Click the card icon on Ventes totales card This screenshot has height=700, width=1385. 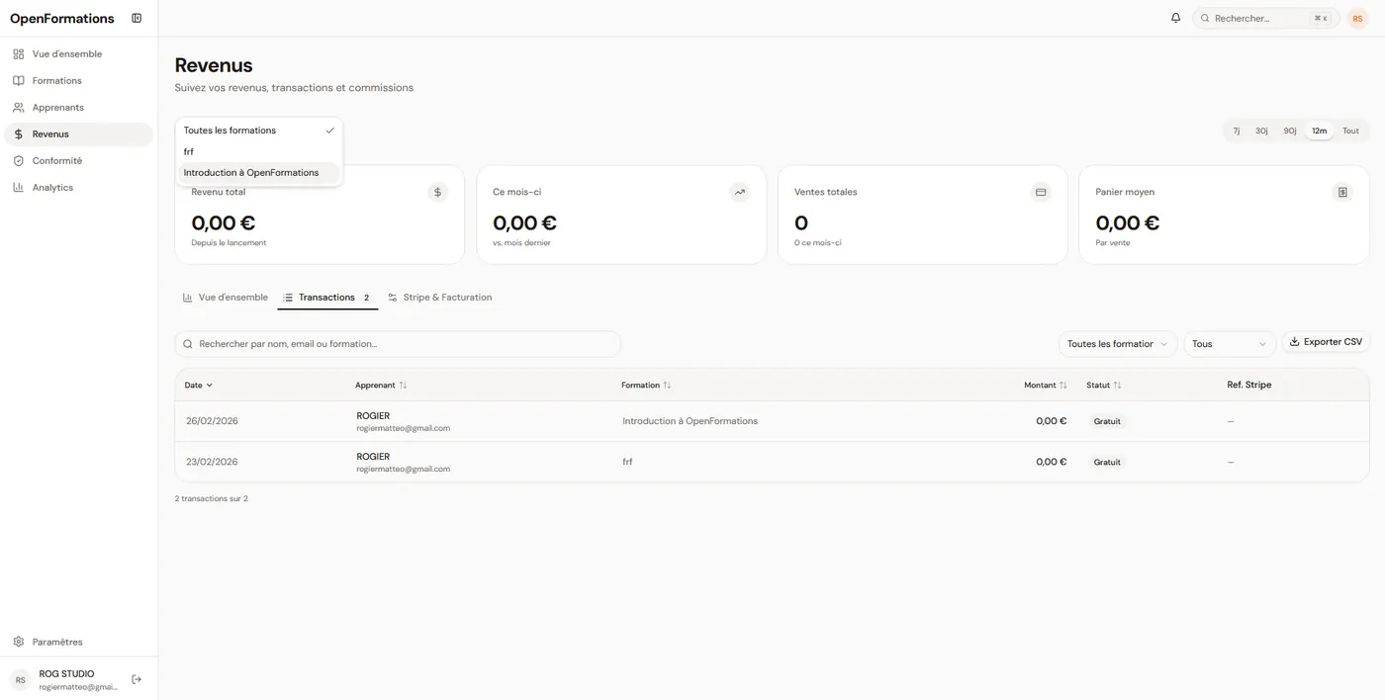click(x=1041, y=192)
